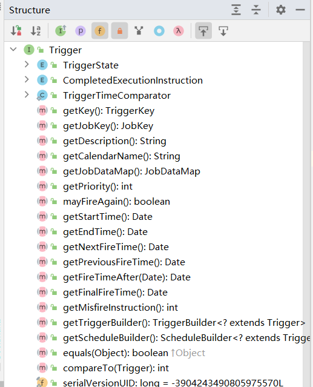Click Sort by Visibility icon
This screenshot has height=387, width=313.
[x=16, y=31]
